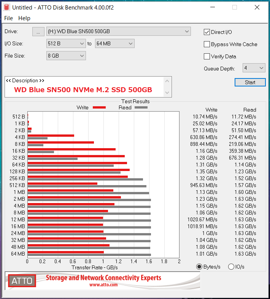Select the Bytes/s radio button
Viewport: 270px width, 299px height.
coord(199,267)
